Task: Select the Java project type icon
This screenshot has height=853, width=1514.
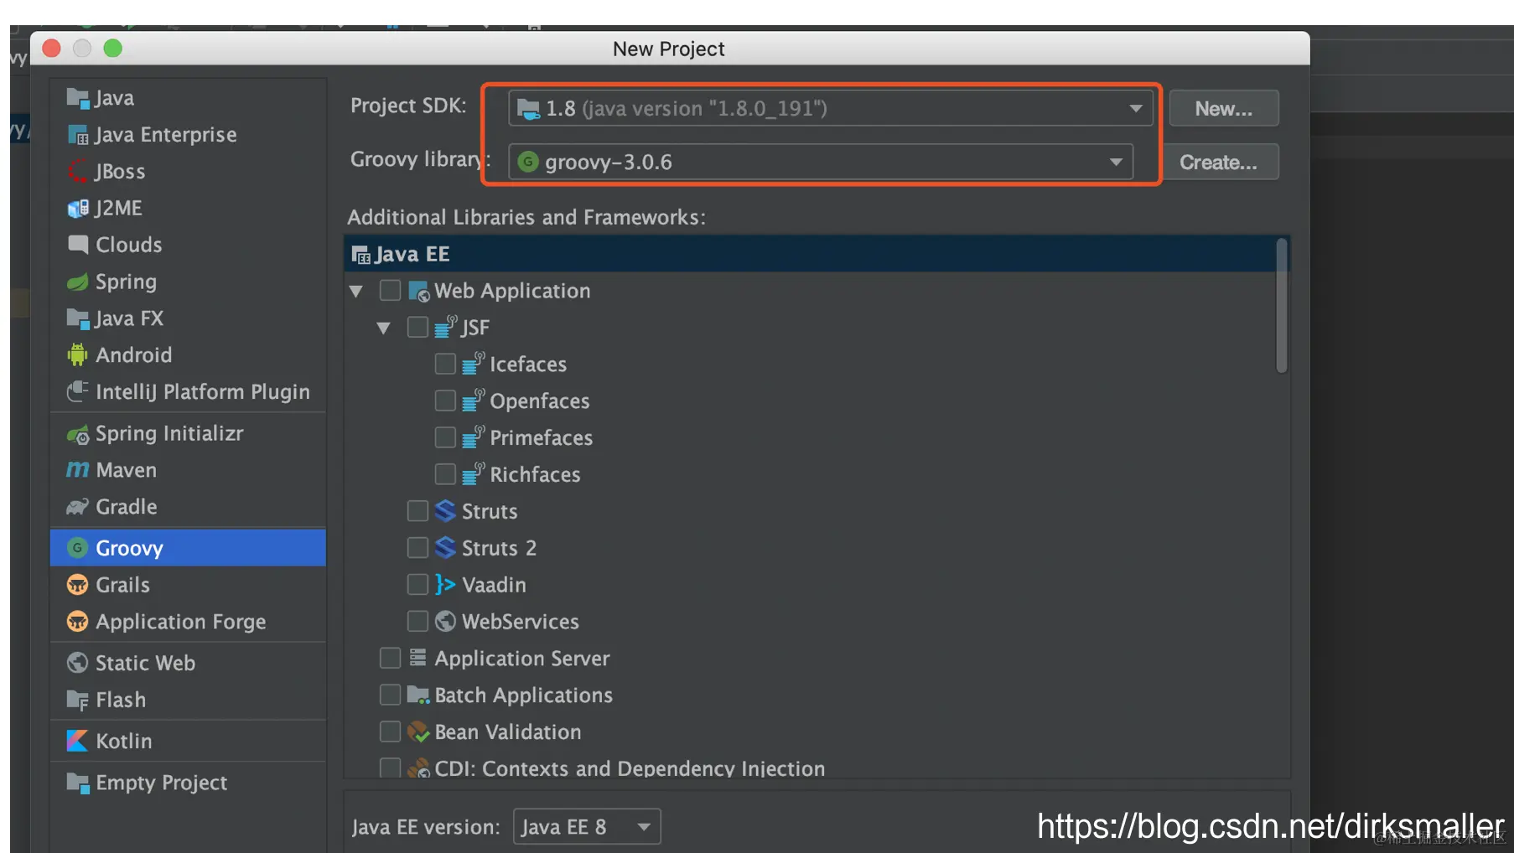Action: pyautogui.click(x=77, y=99)
